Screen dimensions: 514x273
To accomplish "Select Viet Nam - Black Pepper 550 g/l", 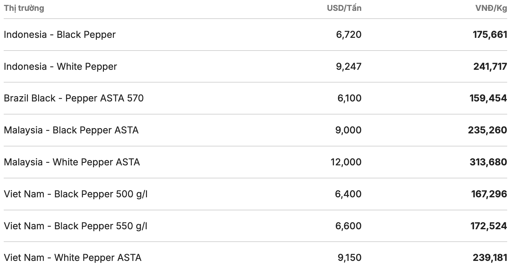I will click(x=75, y=226).
